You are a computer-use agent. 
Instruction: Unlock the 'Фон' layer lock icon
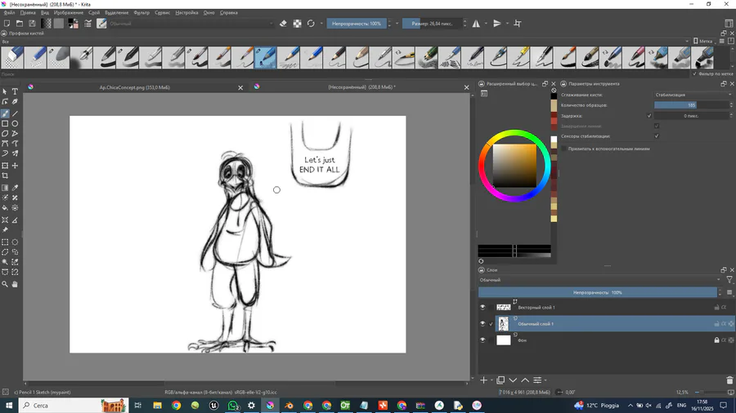[x=716, y=340]
